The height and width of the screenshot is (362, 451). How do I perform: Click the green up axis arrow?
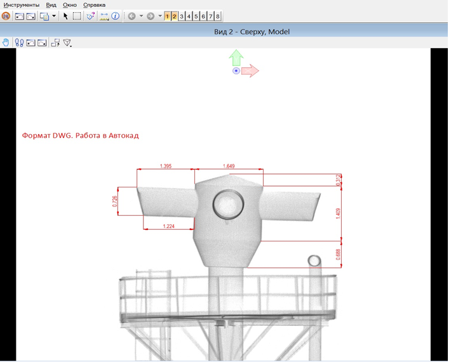point(236,58)
